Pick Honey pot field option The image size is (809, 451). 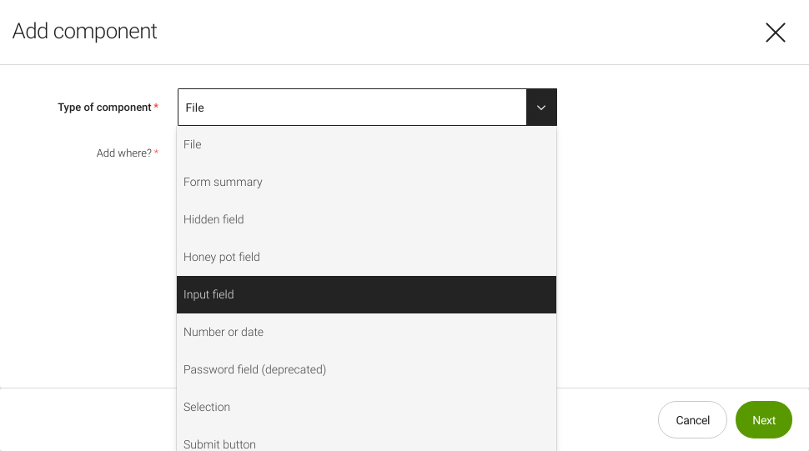(x=366, y=258)
